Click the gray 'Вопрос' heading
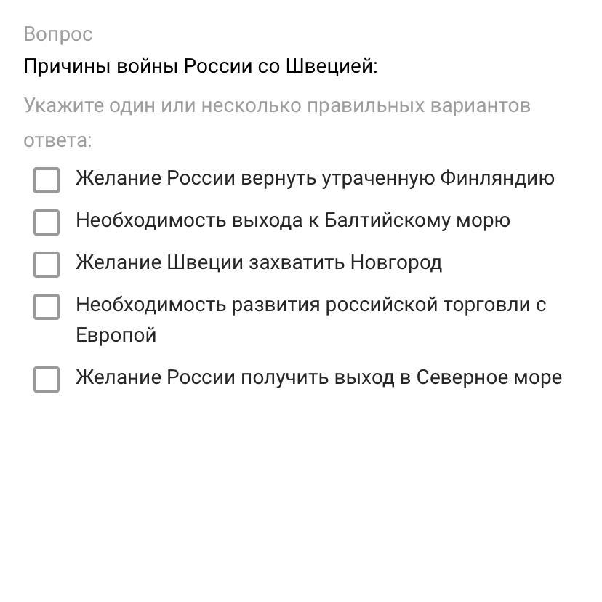Viewport: 602px width, 602px height. click(58, 35)
